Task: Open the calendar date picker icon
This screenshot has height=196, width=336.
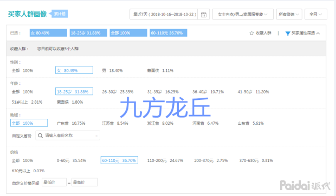Action: coord(204,14)
